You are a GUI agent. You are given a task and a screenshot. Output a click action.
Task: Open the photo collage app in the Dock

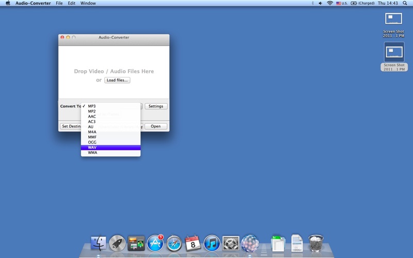point(136,243)
